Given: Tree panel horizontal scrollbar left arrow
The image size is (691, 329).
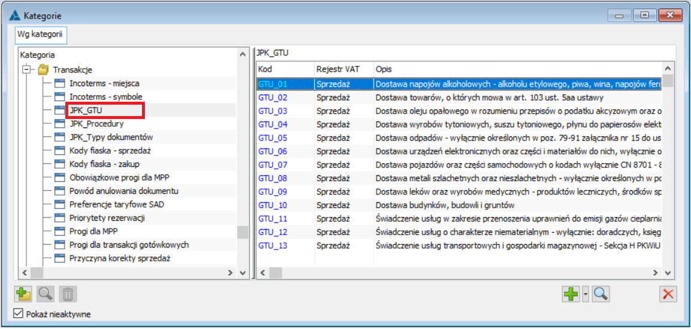Looking at the screenshot, I should tap(24, 273).
